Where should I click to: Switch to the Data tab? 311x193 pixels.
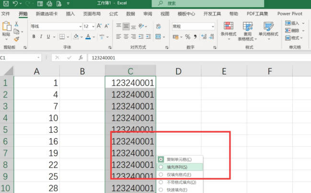pyautogui.click(x=131, y=14)
